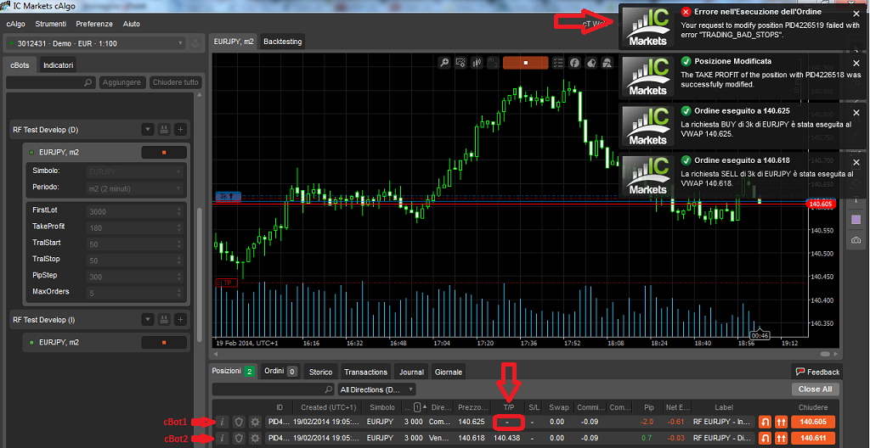Open the Periodo m2 (2 minuti) dropdown
This screenshot has width=870, height=448.
tap(135, 188)
